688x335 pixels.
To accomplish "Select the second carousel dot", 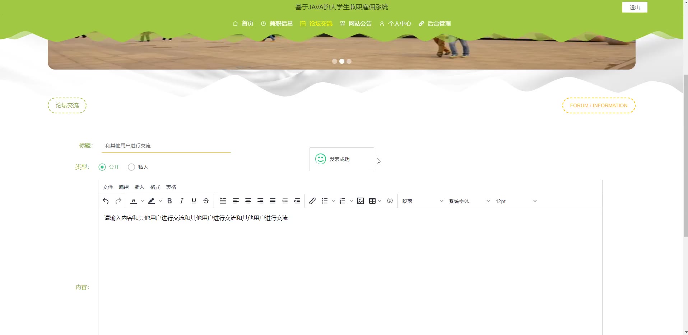I will pyautogui.click(x=342, y=61).
